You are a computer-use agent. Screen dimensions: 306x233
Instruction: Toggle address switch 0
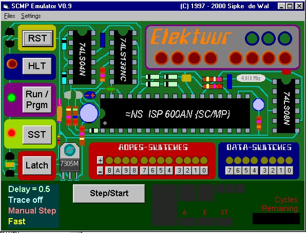point(204,171)
